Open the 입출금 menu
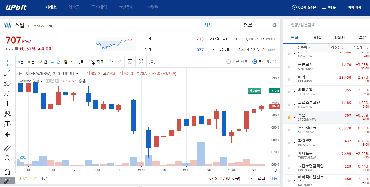The width and height of the screenshot is (370, 187). [74, 7]
